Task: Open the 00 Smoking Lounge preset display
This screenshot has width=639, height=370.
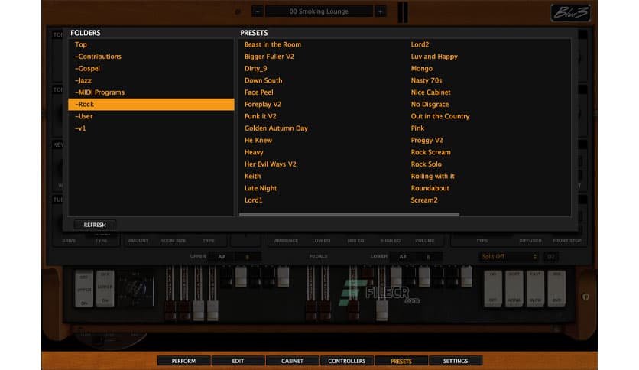Action: click(x=319, y=11)
